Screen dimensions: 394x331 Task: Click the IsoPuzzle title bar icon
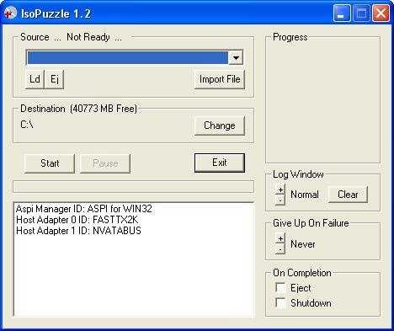(11, 13)
